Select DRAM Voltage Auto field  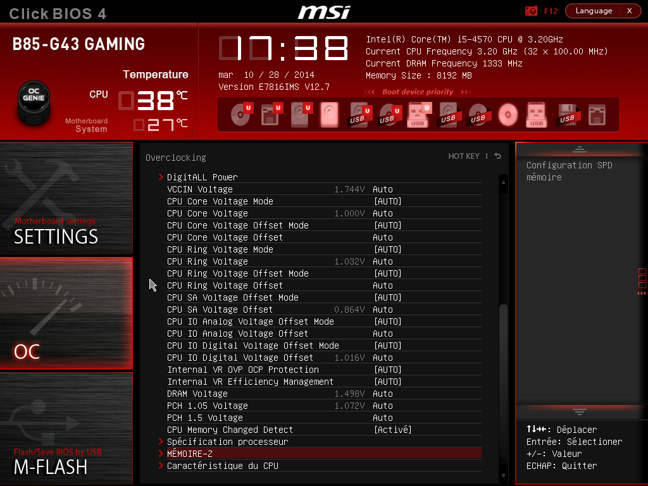pyautogui.click(x=383, y=394)
